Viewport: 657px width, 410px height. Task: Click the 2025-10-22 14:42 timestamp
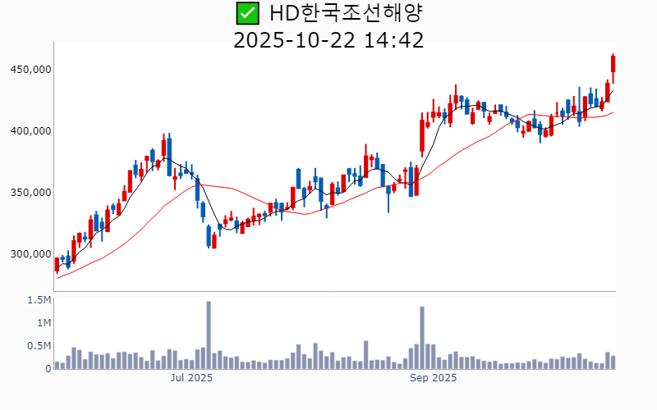tap(328, 40)
